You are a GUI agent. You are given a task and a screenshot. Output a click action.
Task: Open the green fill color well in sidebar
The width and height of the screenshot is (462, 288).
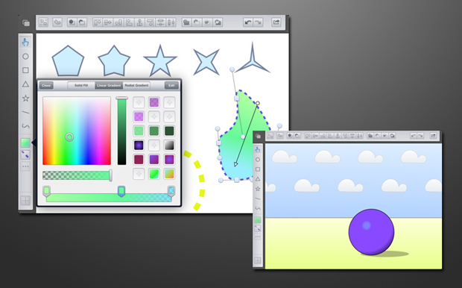(x=25, y=143)
